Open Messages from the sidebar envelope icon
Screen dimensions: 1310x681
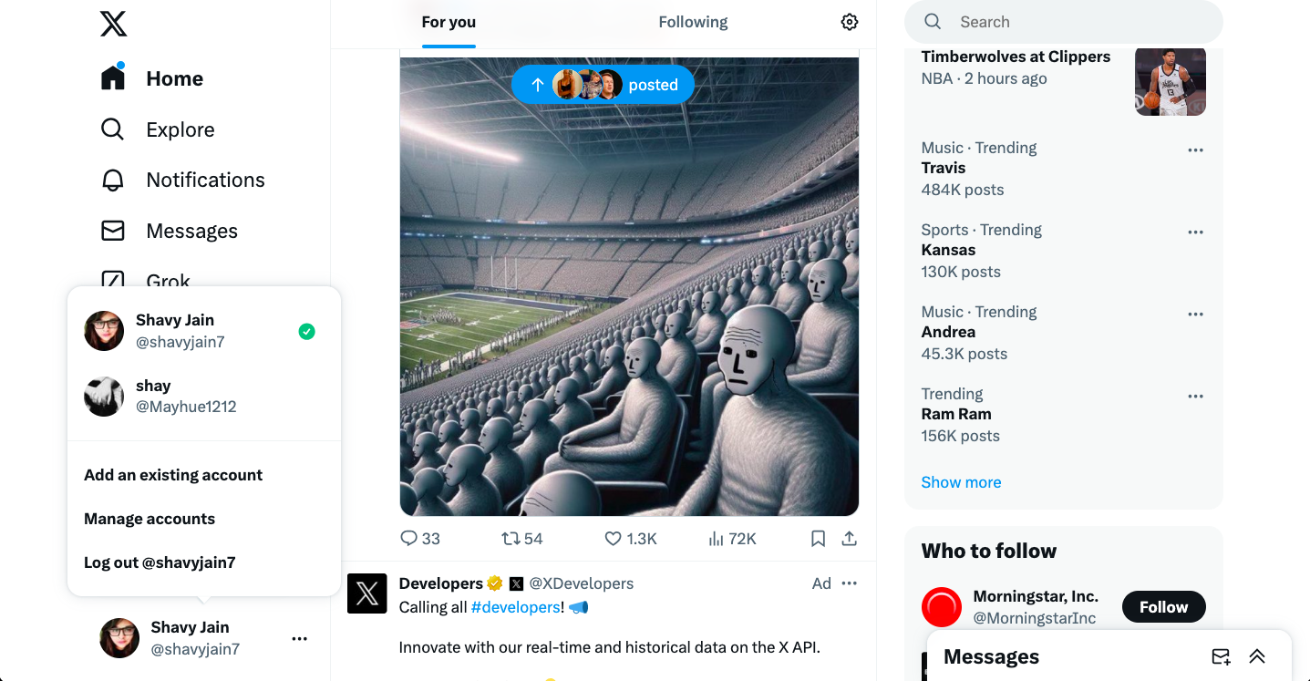(x=191, y=231)
